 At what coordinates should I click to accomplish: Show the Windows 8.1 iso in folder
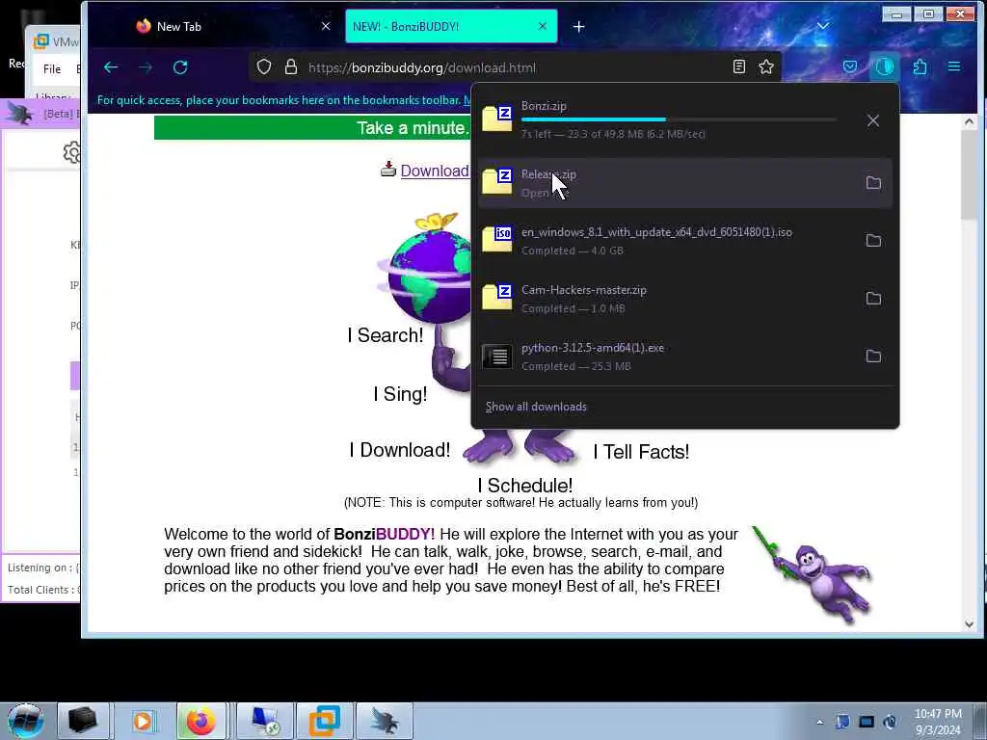pos(873,240)
